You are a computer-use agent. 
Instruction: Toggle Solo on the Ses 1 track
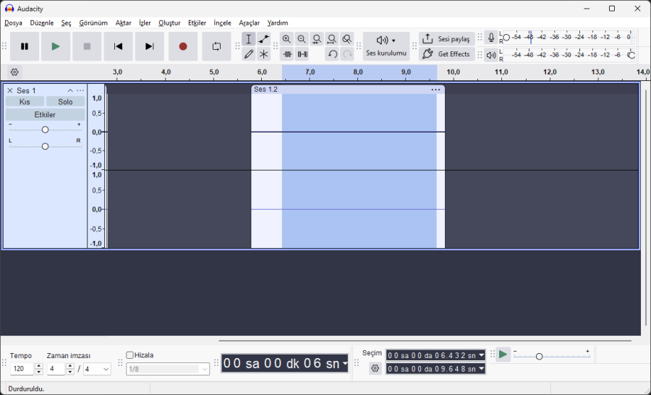[65, 102]
